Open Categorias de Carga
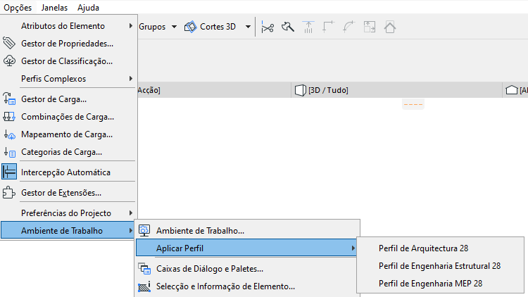 (x=69, y=152)
